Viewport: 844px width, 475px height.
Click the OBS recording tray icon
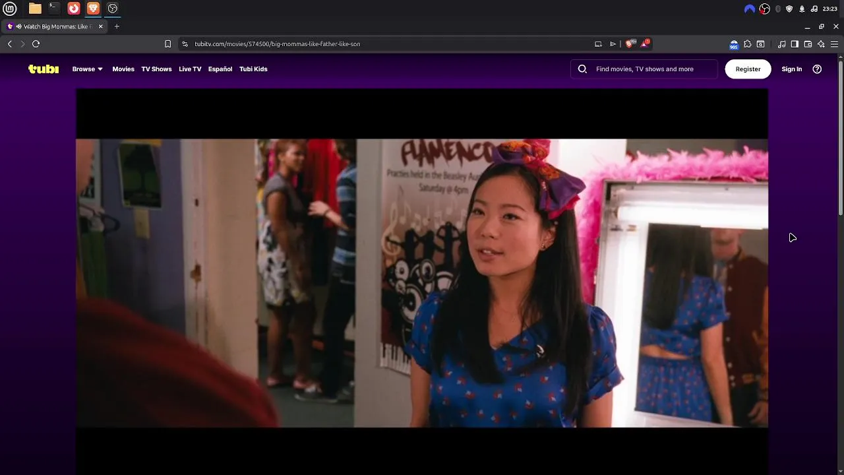(765, 9)
